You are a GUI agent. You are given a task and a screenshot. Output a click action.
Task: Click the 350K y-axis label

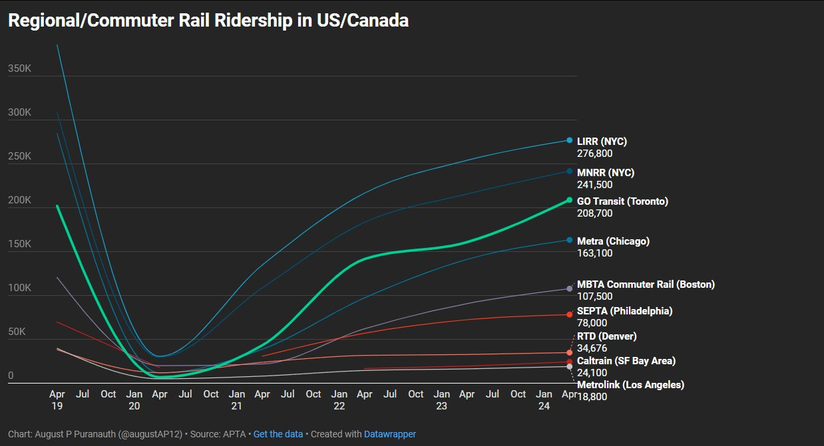coord(19,68)
